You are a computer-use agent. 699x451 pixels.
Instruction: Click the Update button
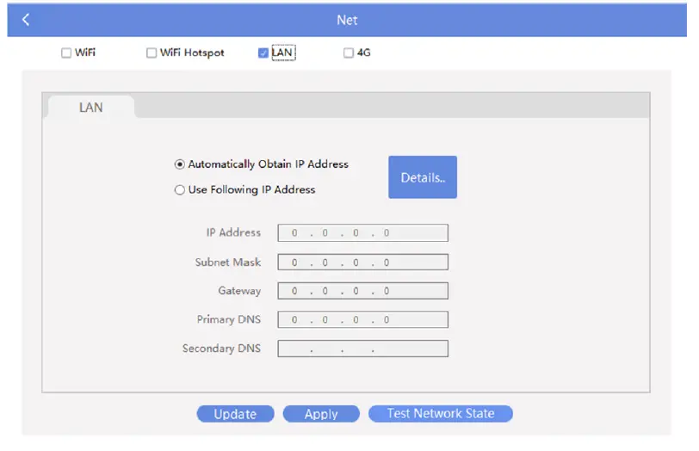pos(235,414)
